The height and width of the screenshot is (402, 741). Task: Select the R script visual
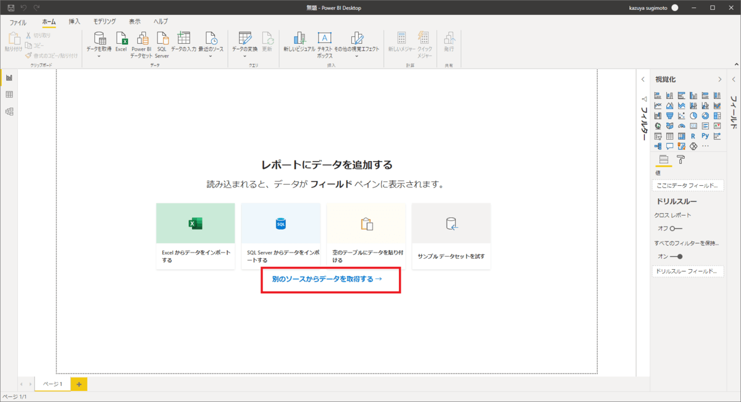pyautogui.click(x=693, y=136)
